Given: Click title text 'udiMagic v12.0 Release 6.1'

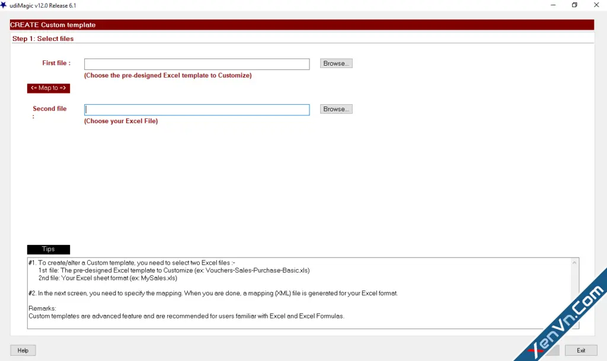Looking at the screenshot, I should tap(43, 5).
